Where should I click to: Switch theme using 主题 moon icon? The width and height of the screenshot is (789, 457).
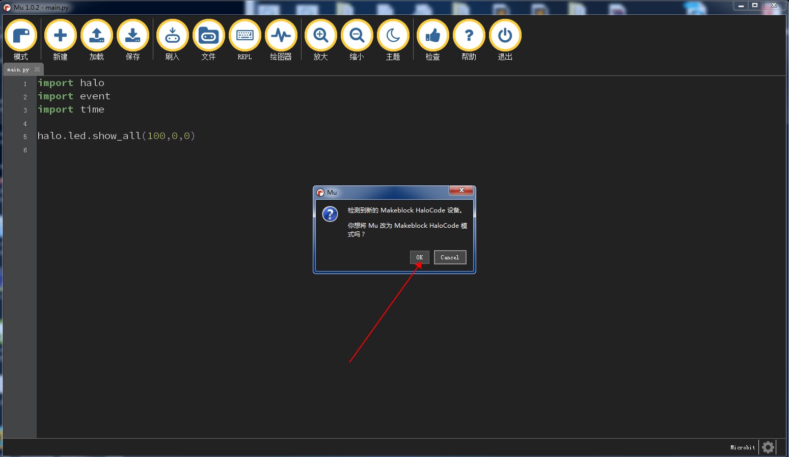click(x=393, y=40)
